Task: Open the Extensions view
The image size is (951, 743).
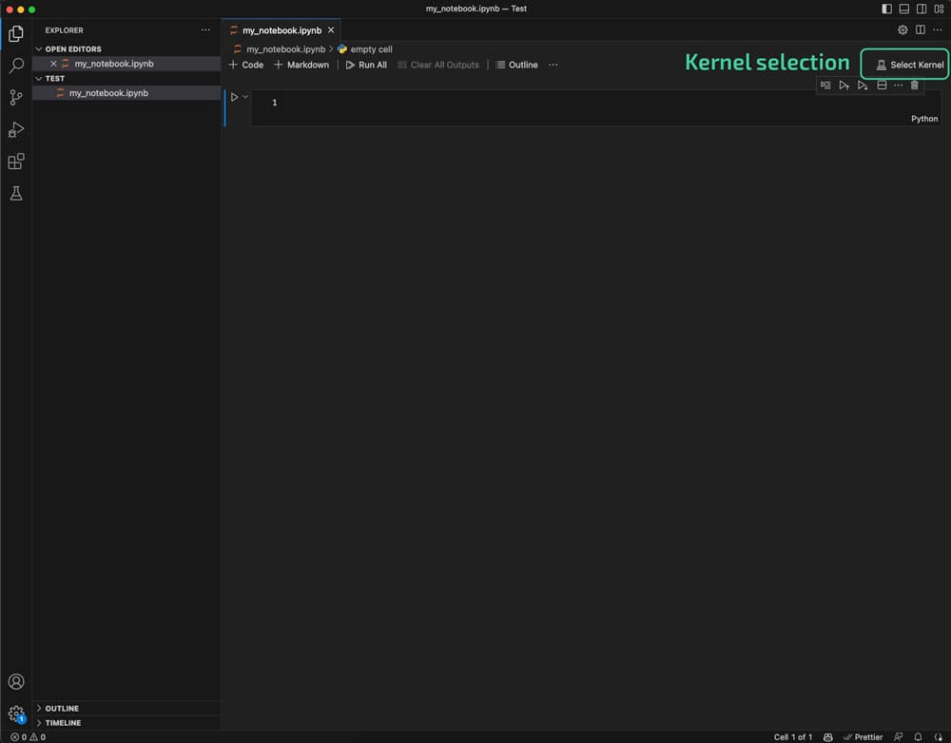Action: [16, 162]
